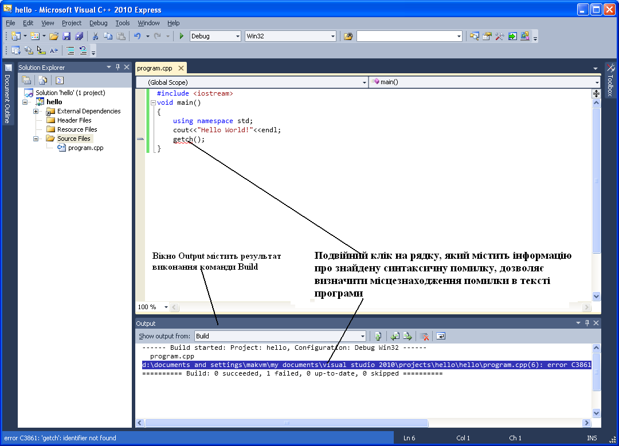Image resolution: width=619 pixels, height=446 pixels.
Task: Toggle pin on Solution Explorer panel
Action: (x=117, y=68)
